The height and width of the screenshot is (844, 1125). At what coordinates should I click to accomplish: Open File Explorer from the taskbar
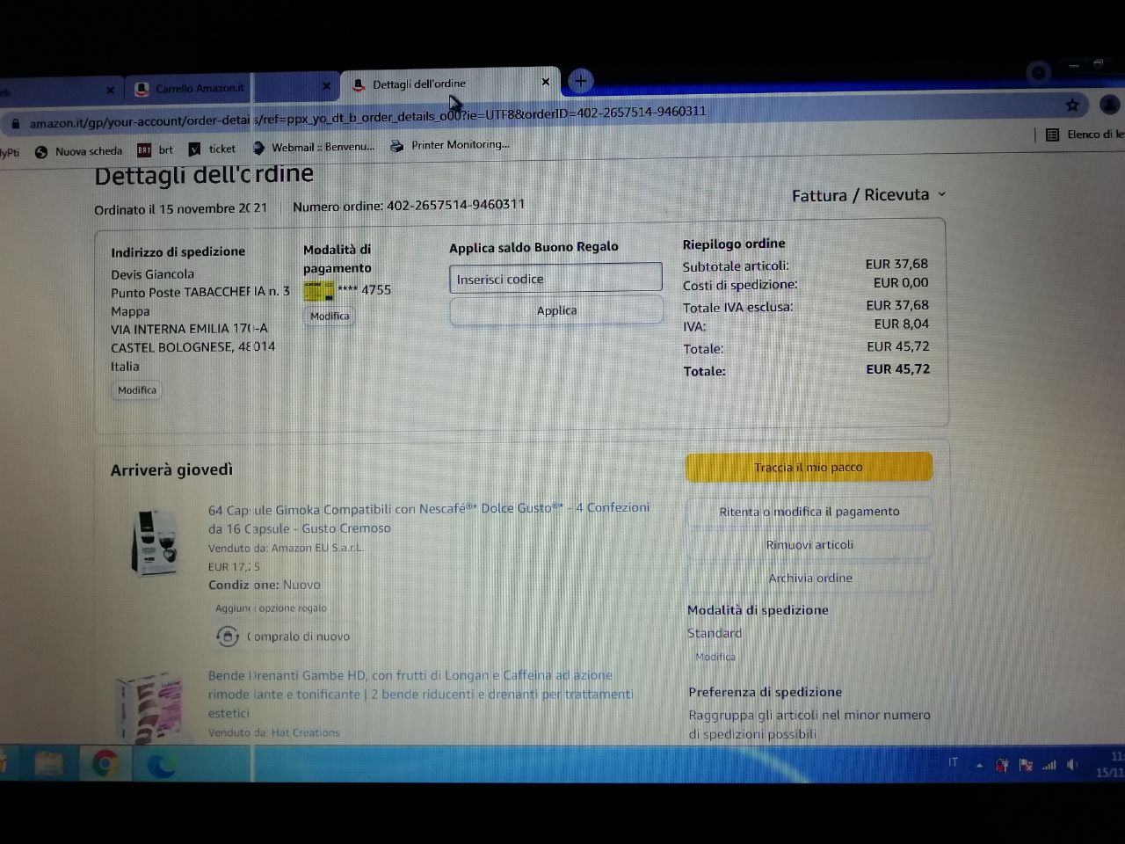click(48, 764)
